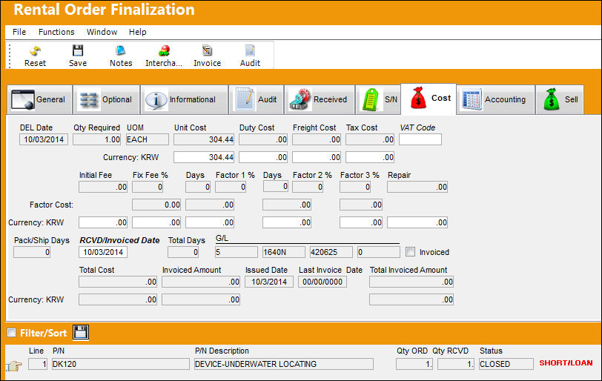Click the red SHORT/LOAN label
The width and height of the screenshot is (602, 381).
pyautogui.click(x=566, y=363)
